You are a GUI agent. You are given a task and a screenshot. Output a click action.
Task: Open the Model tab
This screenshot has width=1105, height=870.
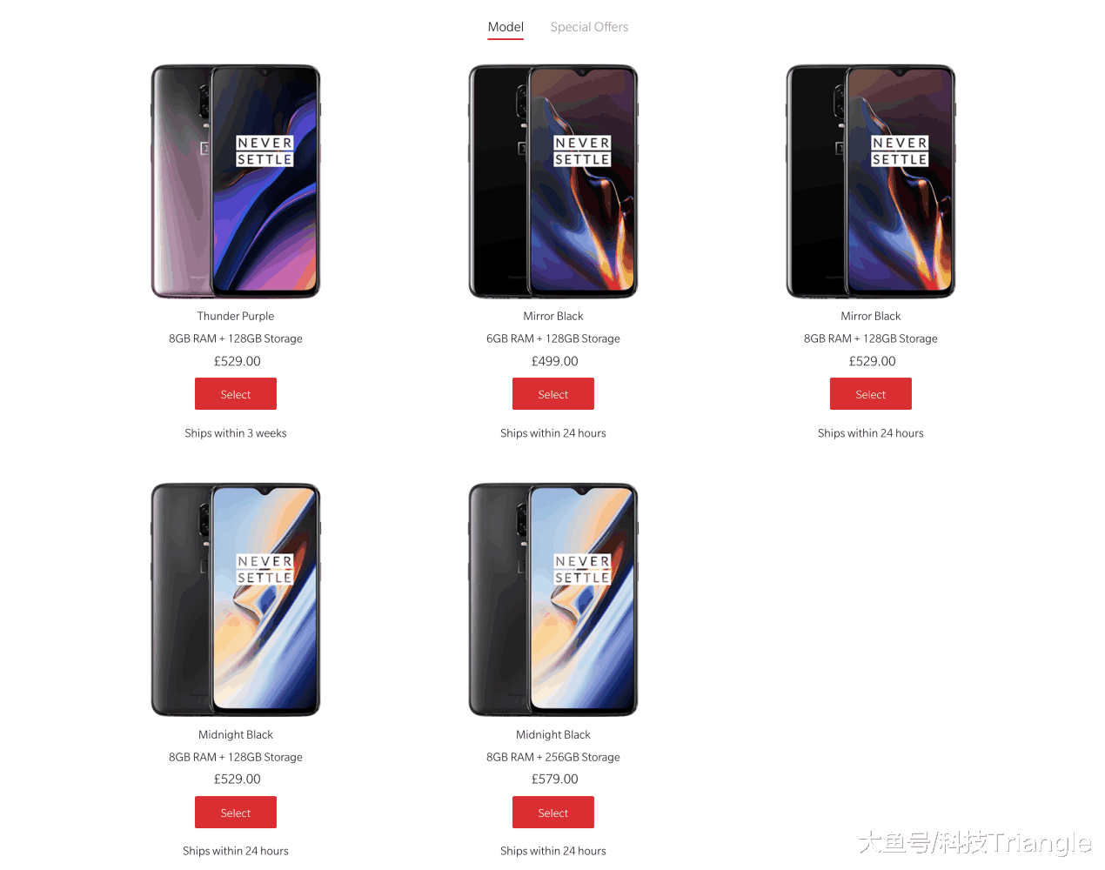(x=506, y=27)
